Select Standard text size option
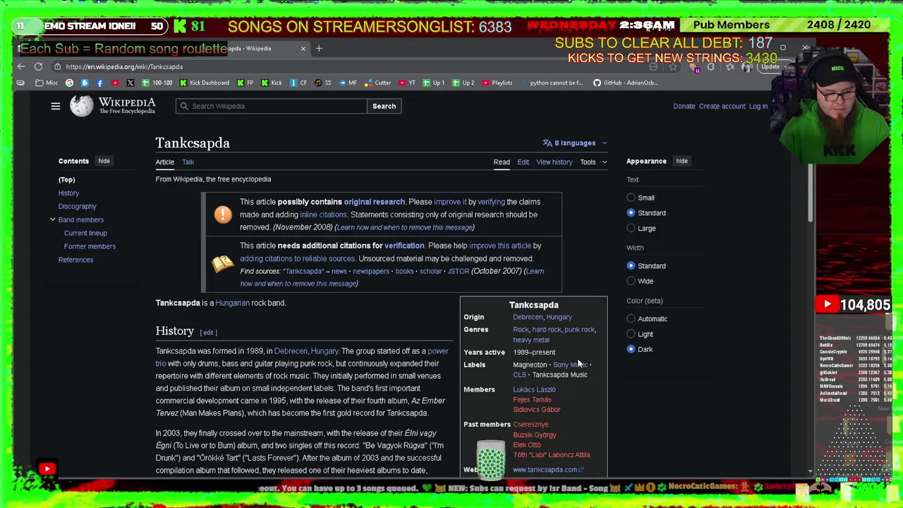This screenshot has width=903, height=508. point(631,213)
